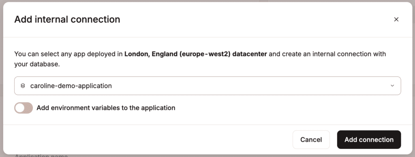Click the partially hidden Application name label
415x157 pixels.
[x=41, y=156]
